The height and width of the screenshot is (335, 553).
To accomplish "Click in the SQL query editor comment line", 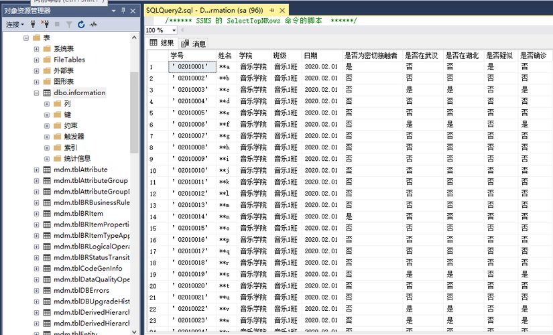I will click(261, 21).
